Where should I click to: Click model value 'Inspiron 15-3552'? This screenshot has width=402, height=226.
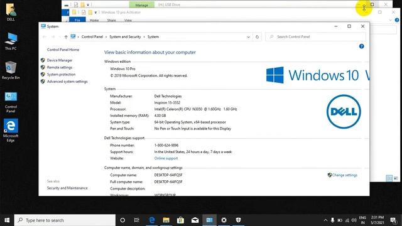click(x=167, y=103)
